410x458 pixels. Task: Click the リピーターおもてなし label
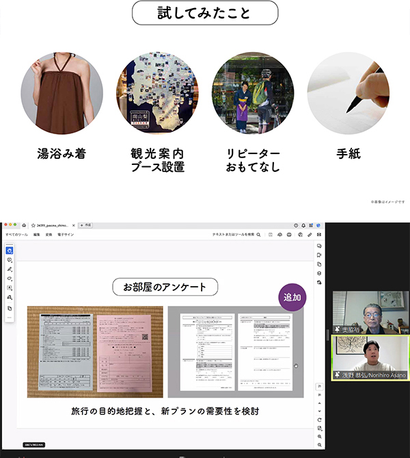click(x=253, y=160)
